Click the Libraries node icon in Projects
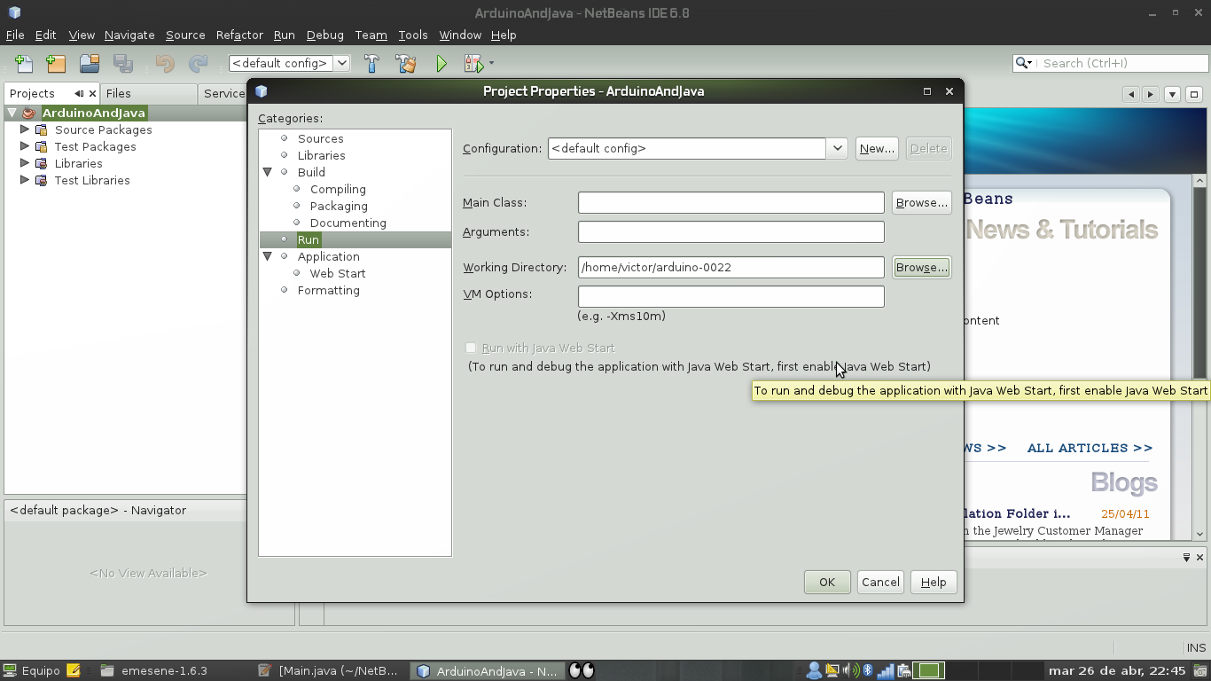Viewport: 1211px width, 681px height. click(x=41, y=163)
